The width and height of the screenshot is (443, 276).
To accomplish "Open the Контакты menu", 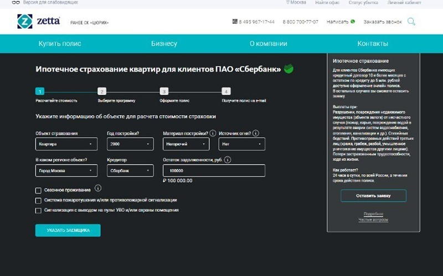I will 373,44.
